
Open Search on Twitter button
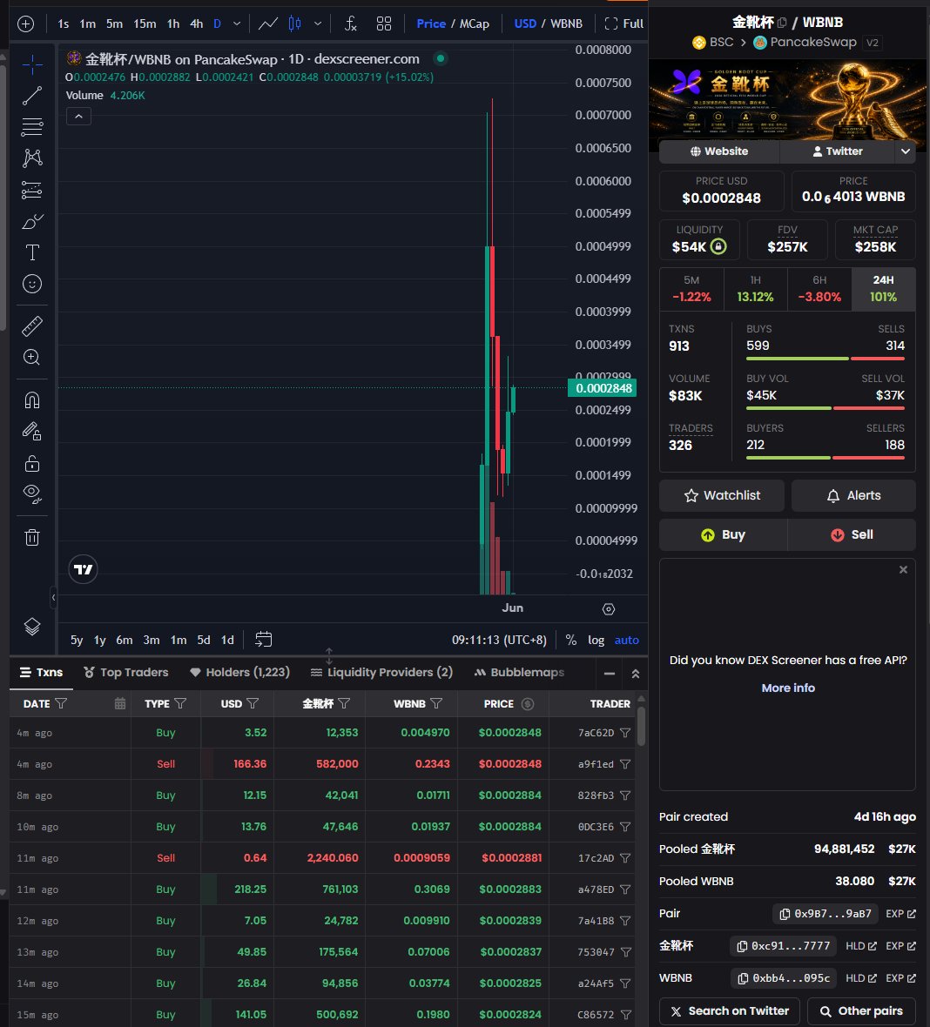[x=730, y=1011]
